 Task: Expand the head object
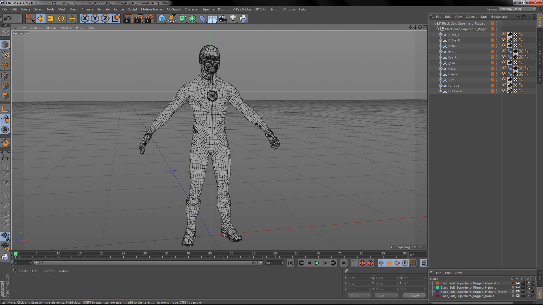click(x=440, y=69)
